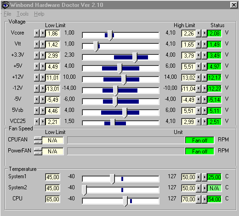Raise CPUFAN low limit with up spinner
This screenshot has height=216, width=239.
coord(38,138)
